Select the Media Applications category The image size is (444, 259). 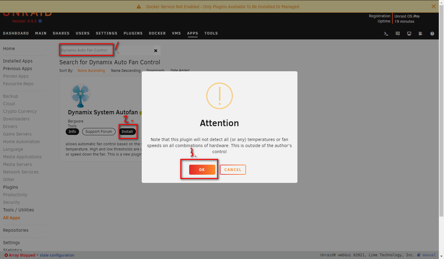[x=22, y=157]
